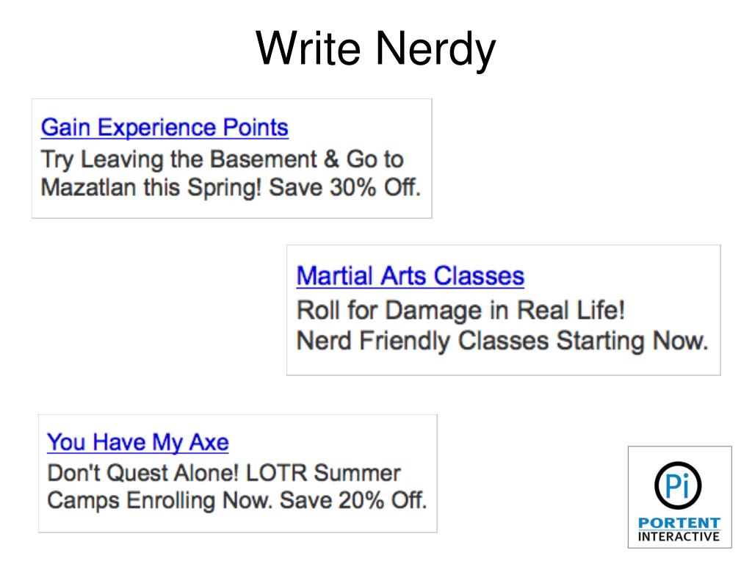Viewport: 752px width, 564px height.
Task: Click the INTERACTIVE text under the logo
Action: click(x=679, y=536)
